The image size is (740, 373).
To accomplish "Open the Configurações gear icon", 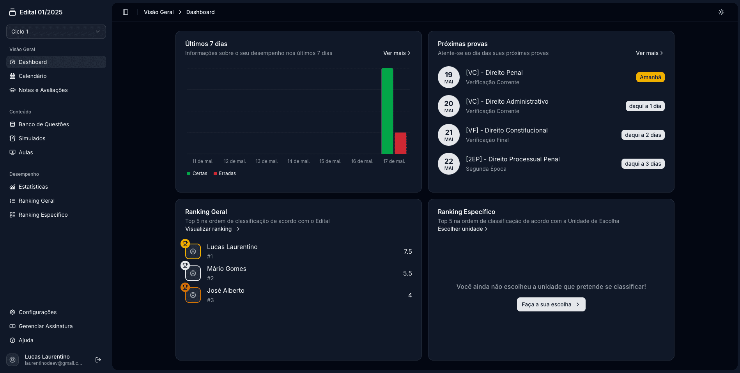I will point(12,312).
